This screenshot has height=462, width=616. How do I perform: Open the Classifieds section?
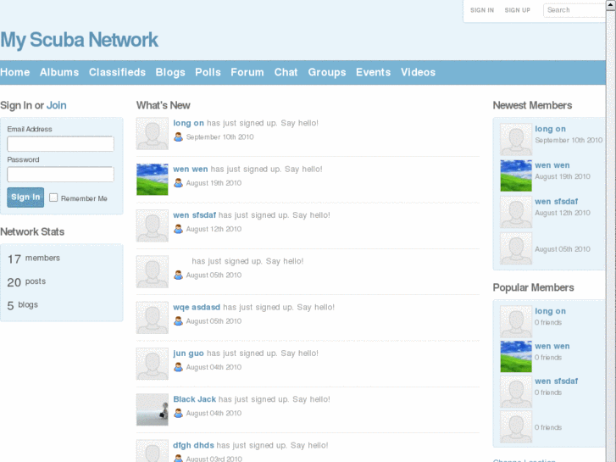117,72
